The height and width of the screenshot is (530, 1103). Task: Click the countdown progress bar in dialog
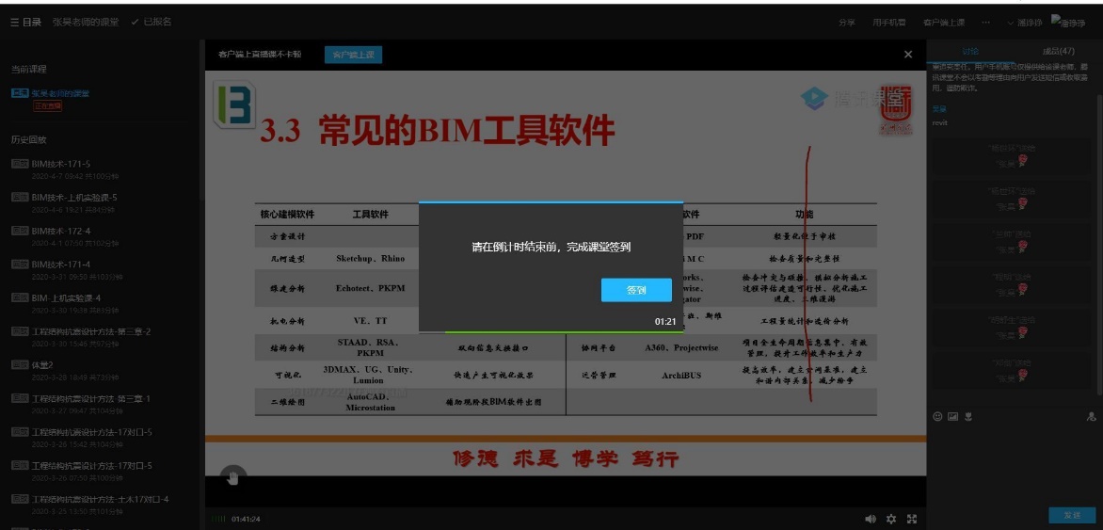[x=551, y=331]
